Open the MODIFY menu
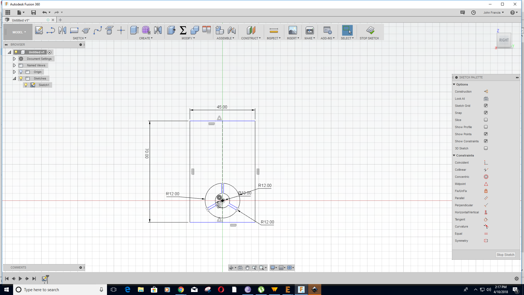This screenshot has width=524, height=295. [x=188, y=38]
